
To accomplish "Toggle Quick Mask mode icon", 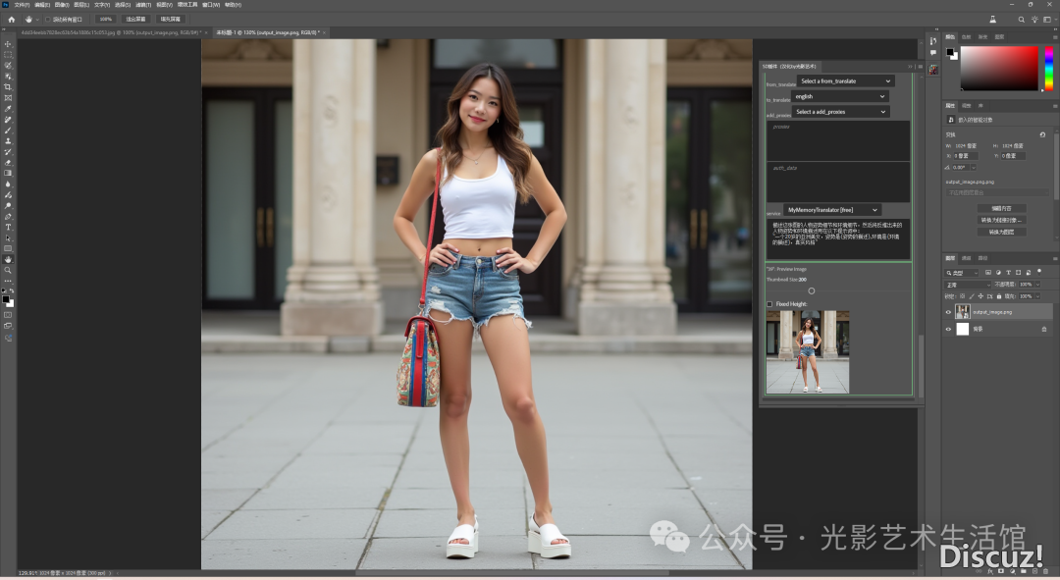I will (x=8, y=315).
